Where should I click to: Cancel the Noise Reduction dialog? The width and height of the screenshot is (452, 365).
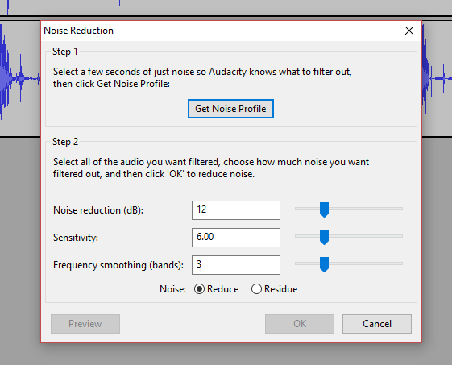click(x=377, y=324)
